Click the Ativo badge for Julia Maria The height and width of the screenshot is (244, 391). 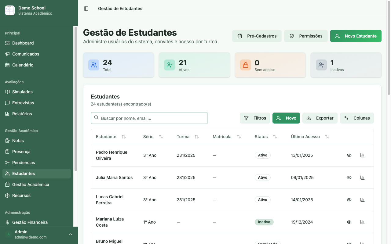click(263, 178)
